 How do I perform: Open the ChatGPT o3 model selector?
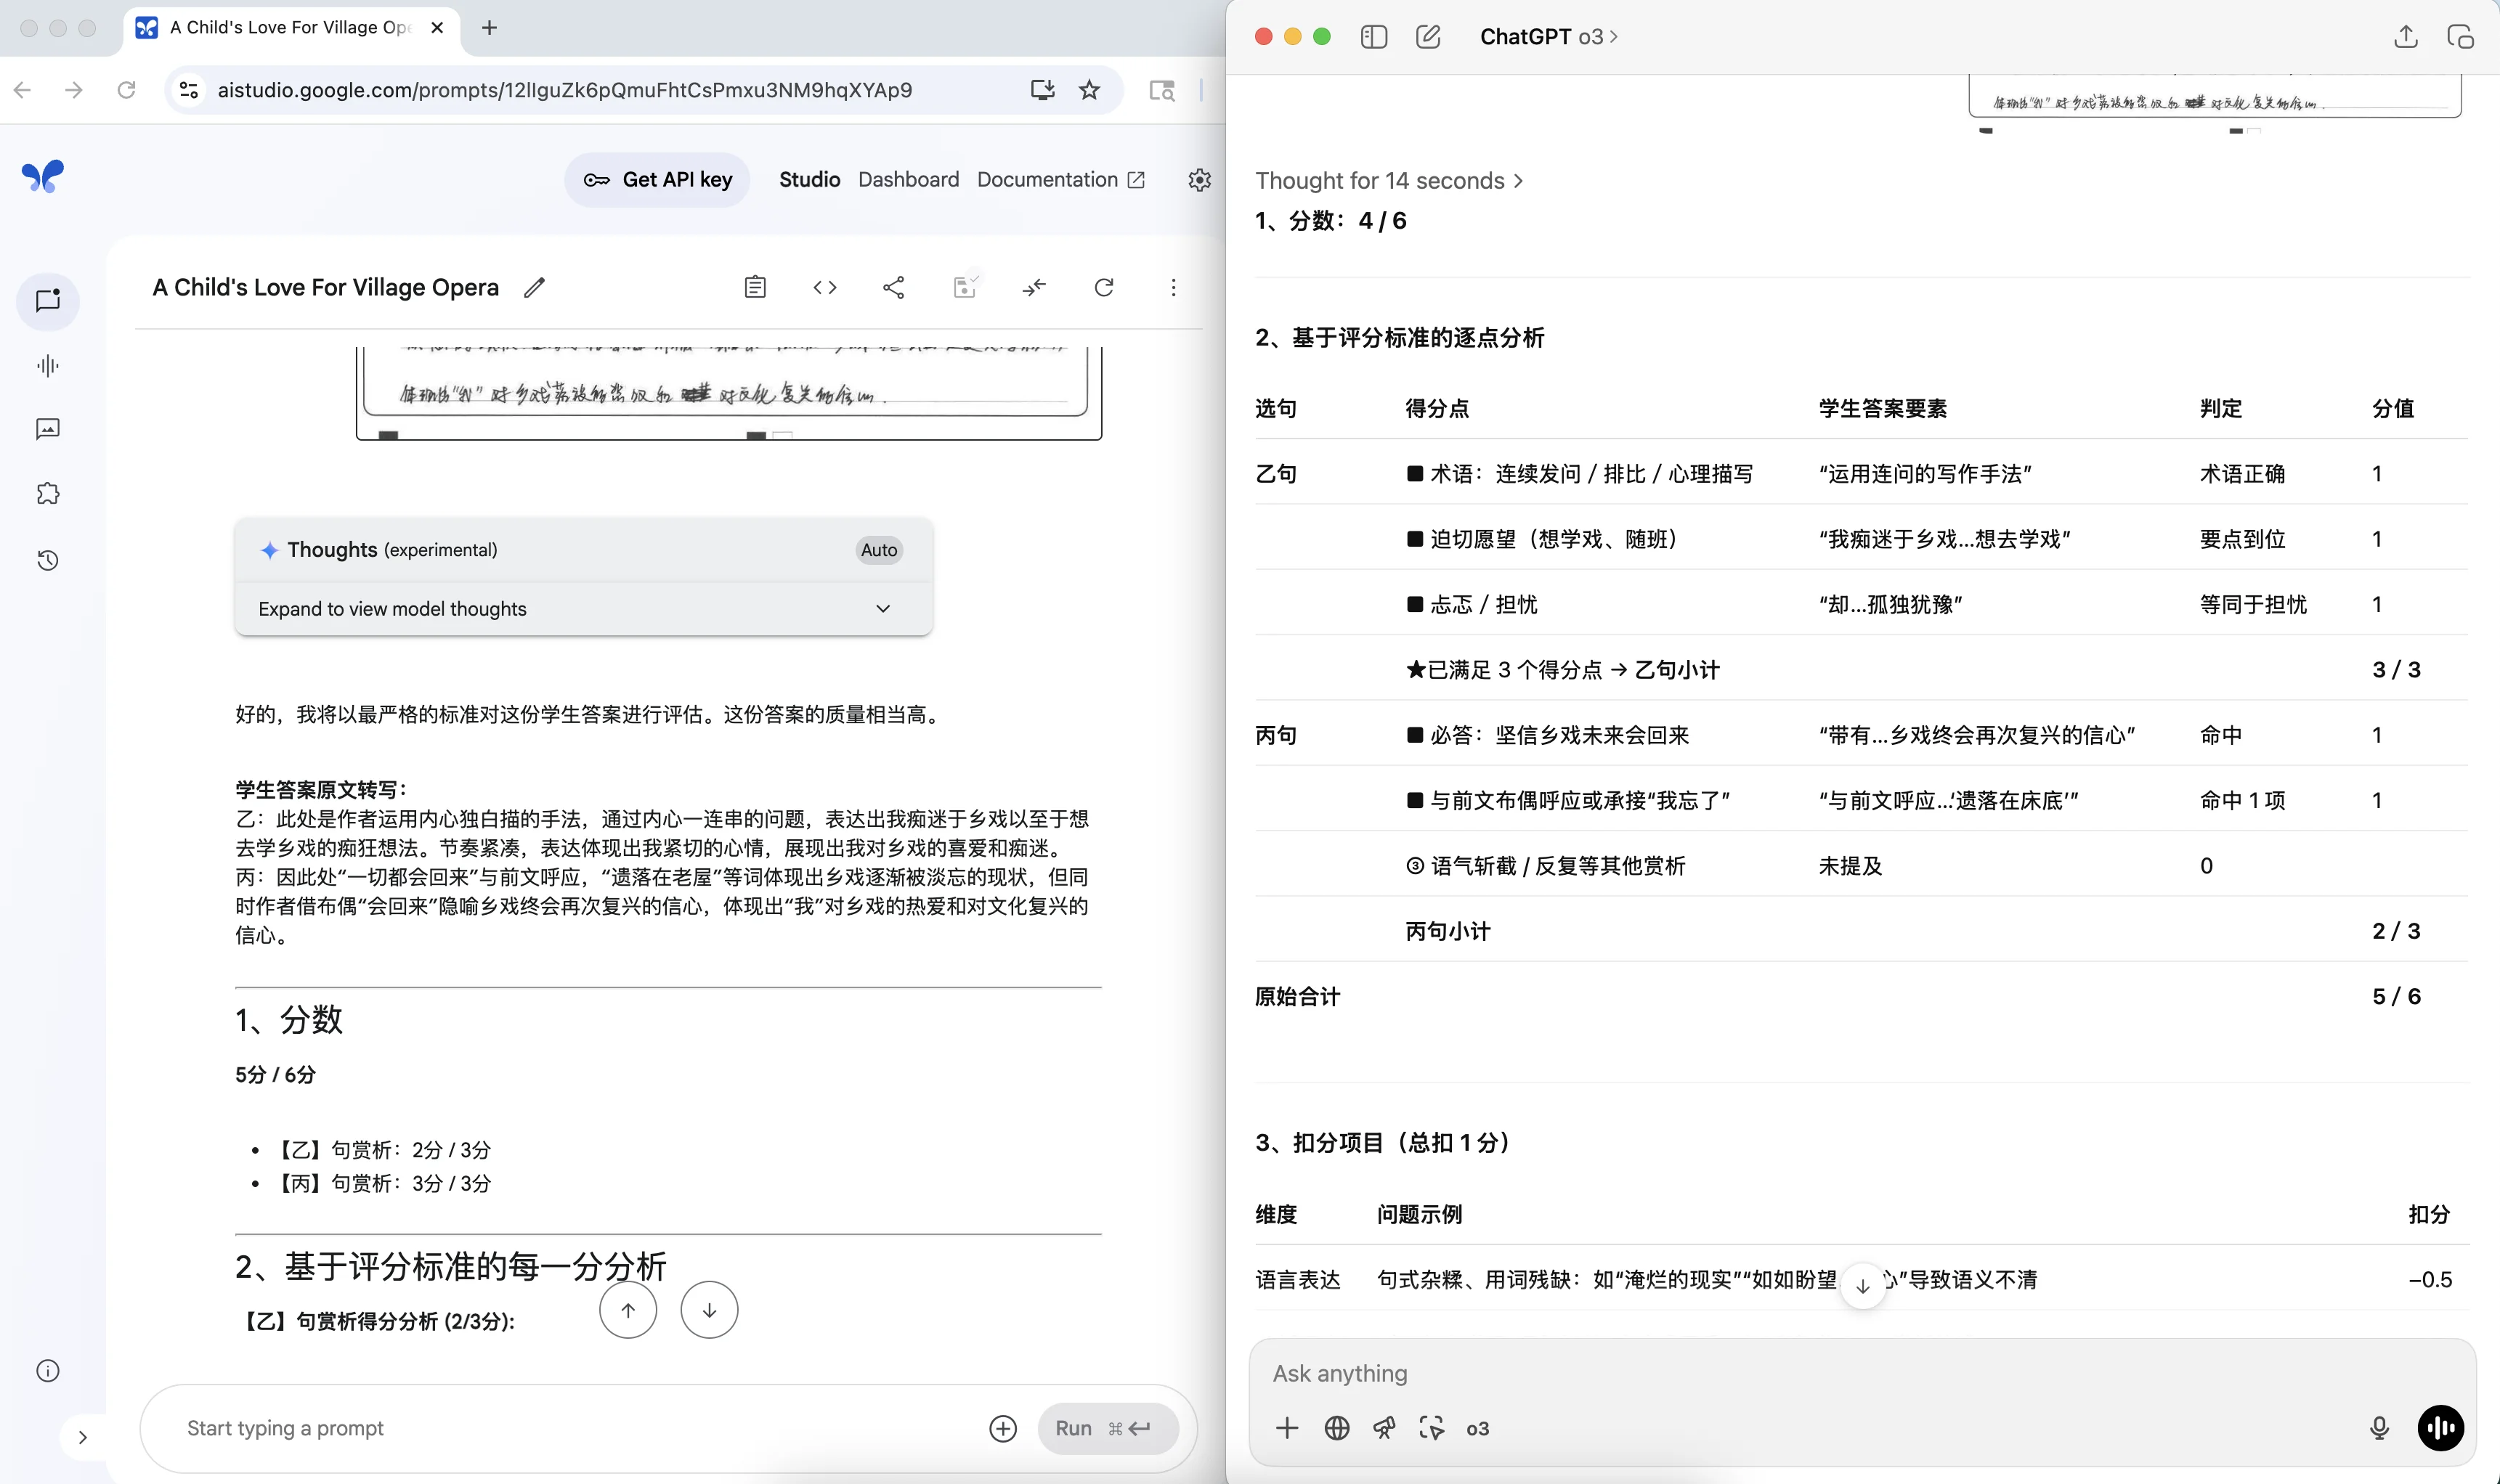coord(1546,36)
